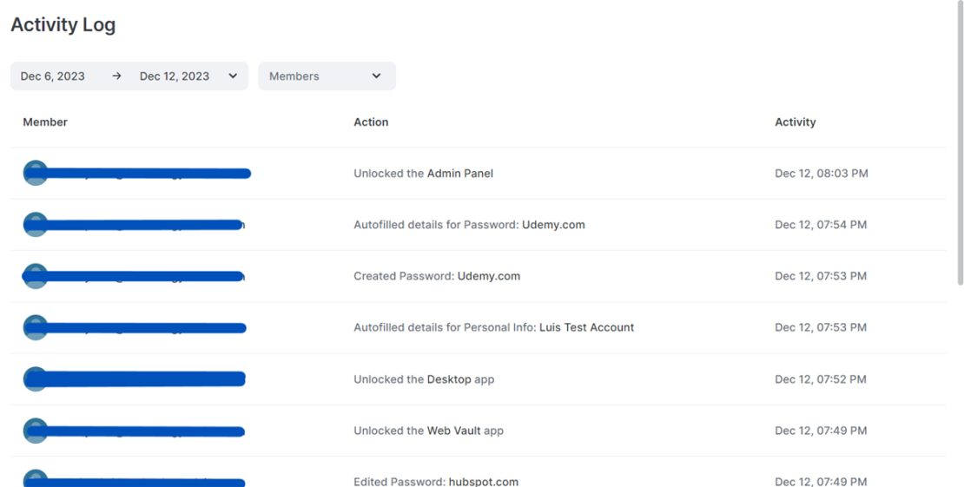Open the Luis Test Account link
Image resolution: width=964 pixels, height=487 pixels.
586,328
